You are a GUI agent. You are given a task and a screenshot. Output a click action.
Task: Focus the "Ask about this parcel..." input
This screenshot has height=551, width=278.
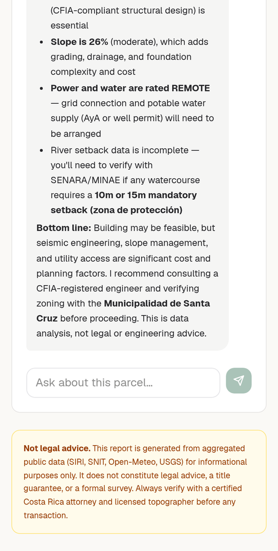[x=123, y=382]
